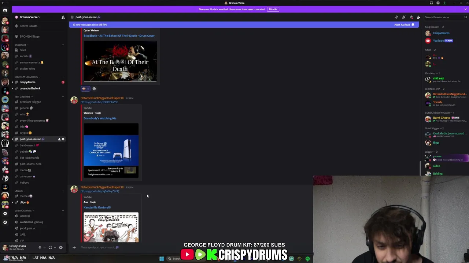Toggle headphone deafen in user panel

(x=50, y=248)
